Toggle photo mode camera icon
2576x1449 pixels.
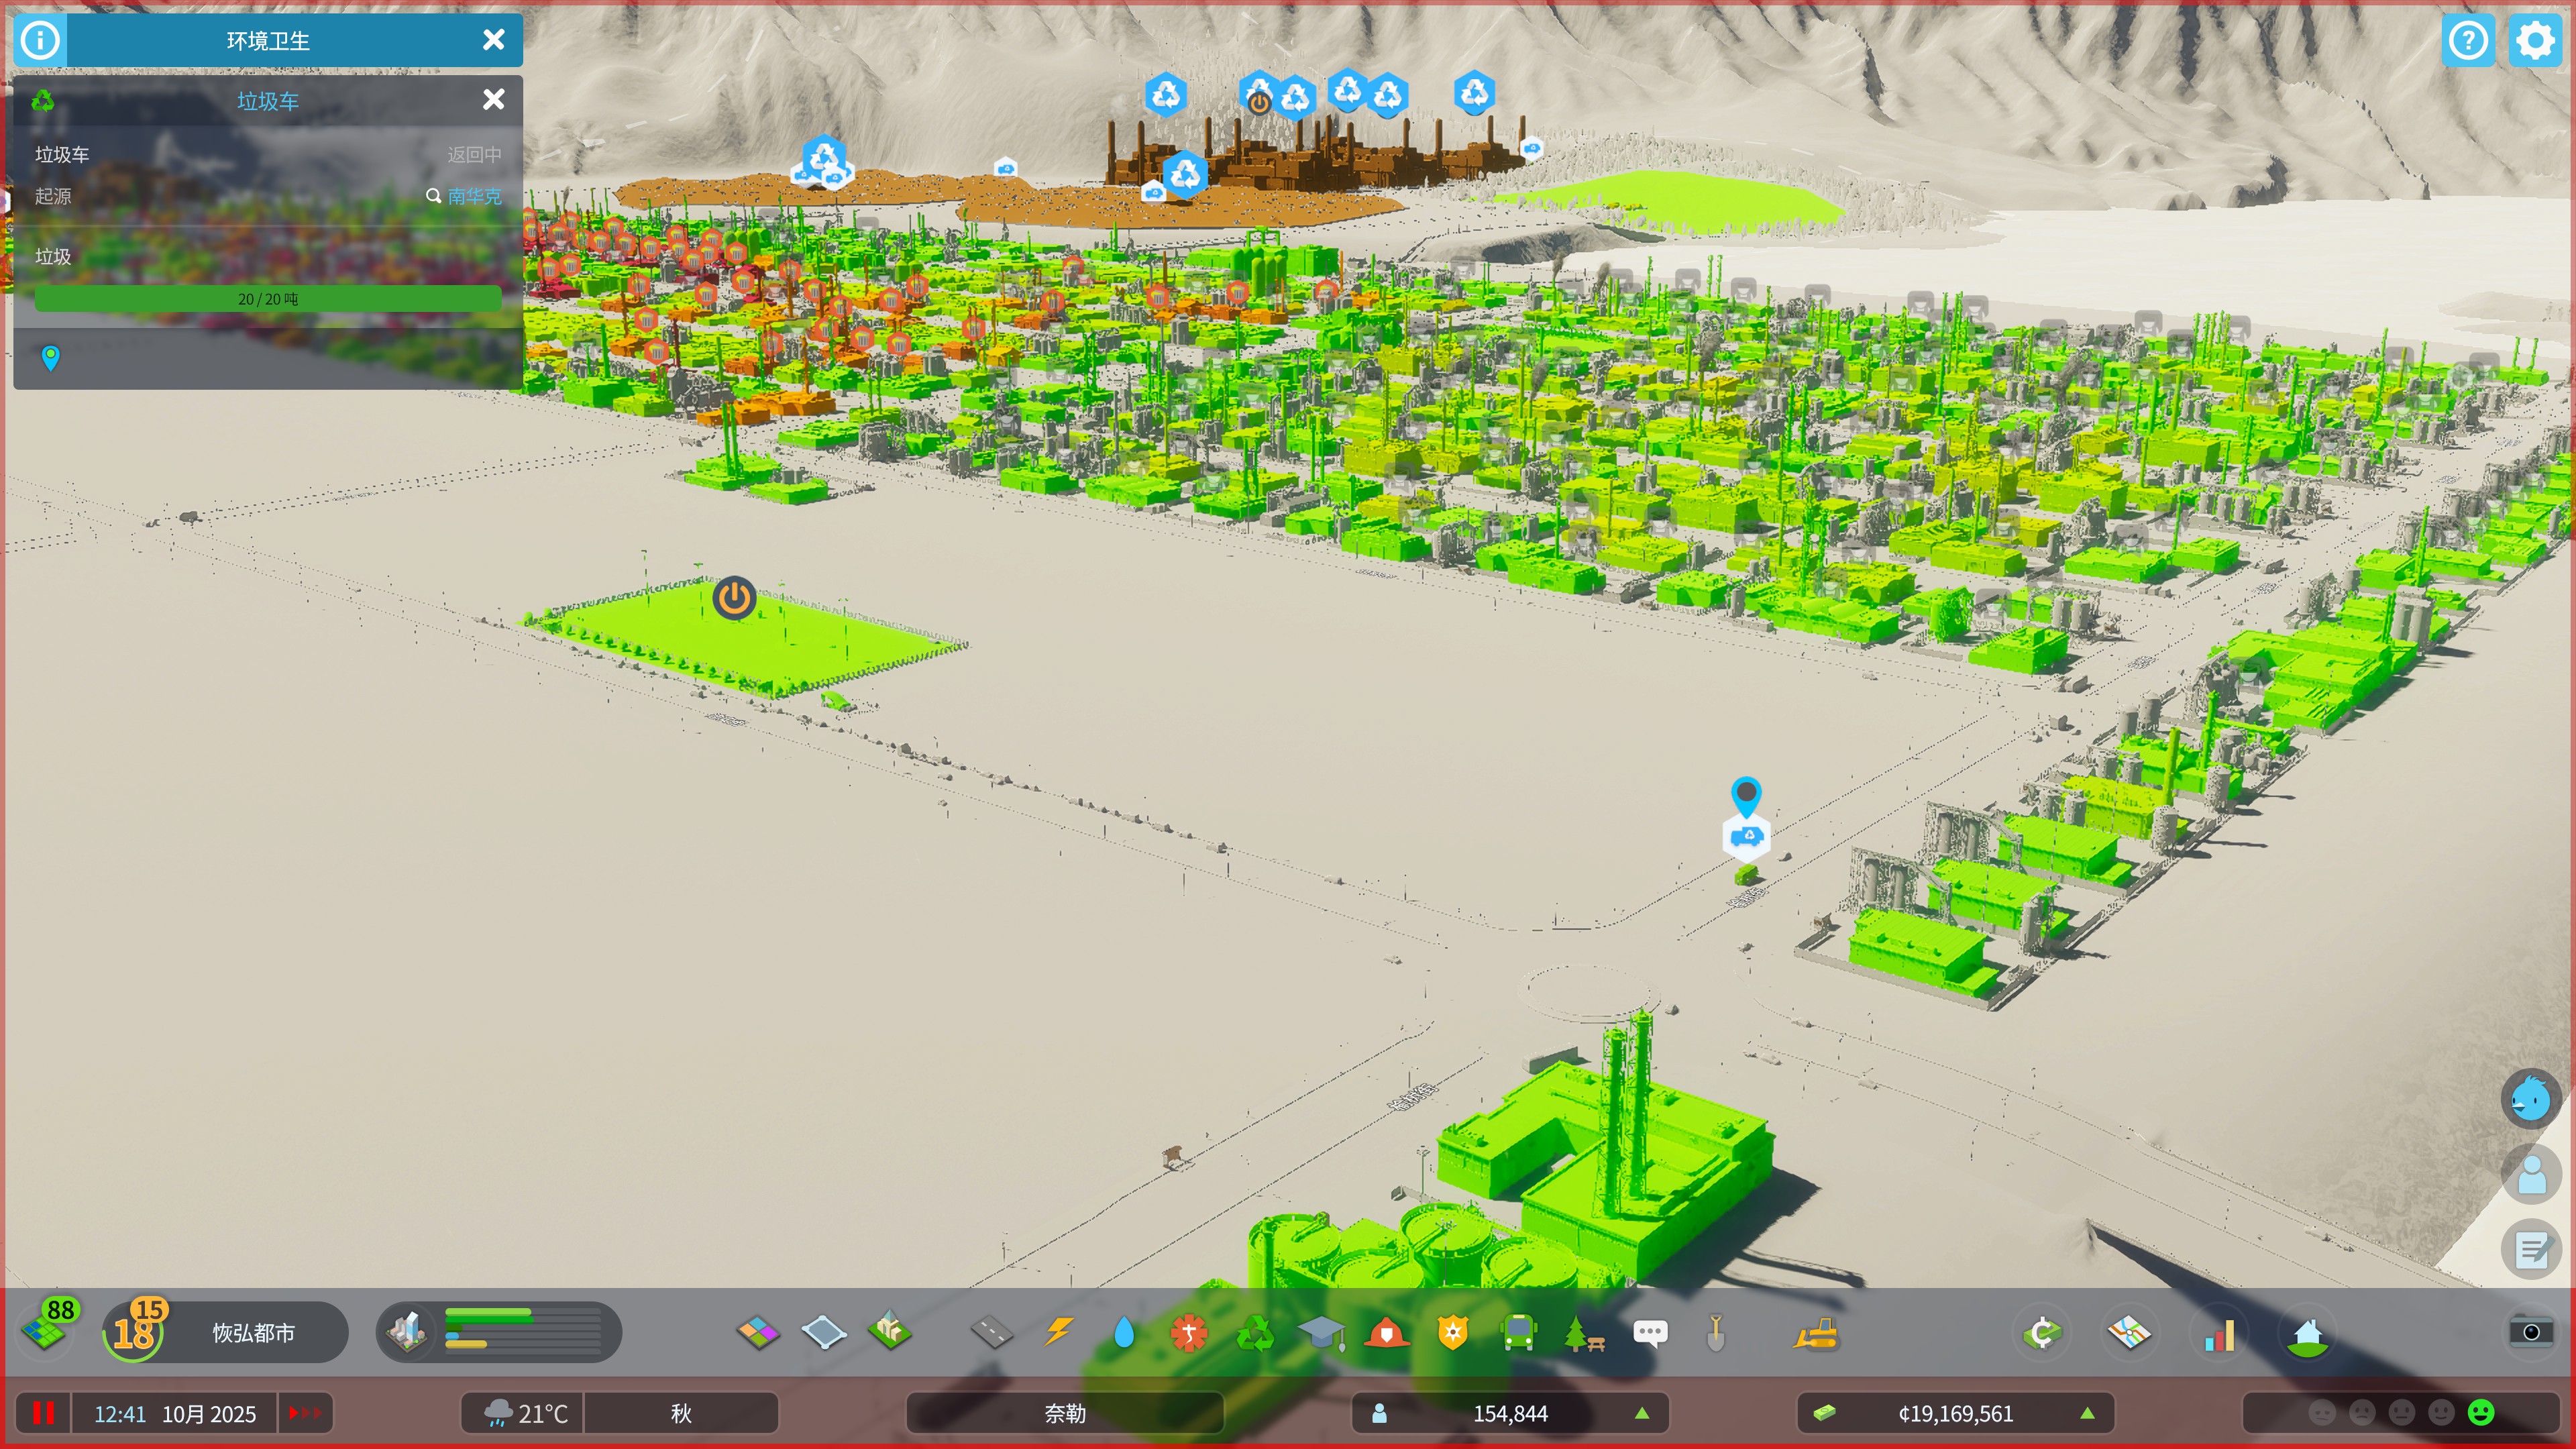[x=2530, y=1332]
